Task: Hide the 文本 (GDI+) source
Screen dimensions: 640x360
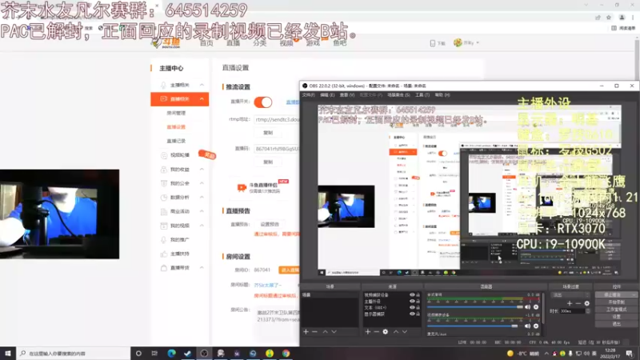Action: click(412, 307)
